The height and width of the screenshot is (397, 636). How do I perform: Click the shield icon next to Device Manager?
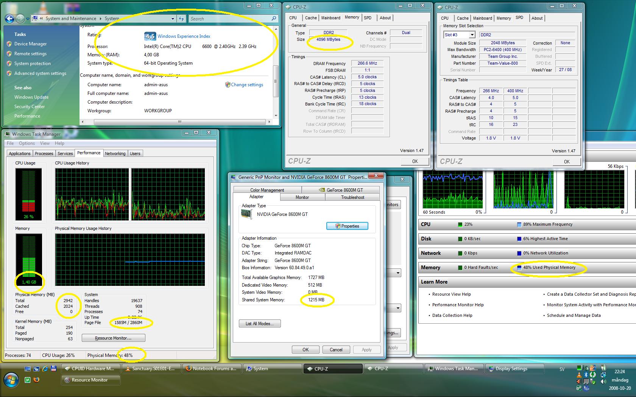pos(9,44)
